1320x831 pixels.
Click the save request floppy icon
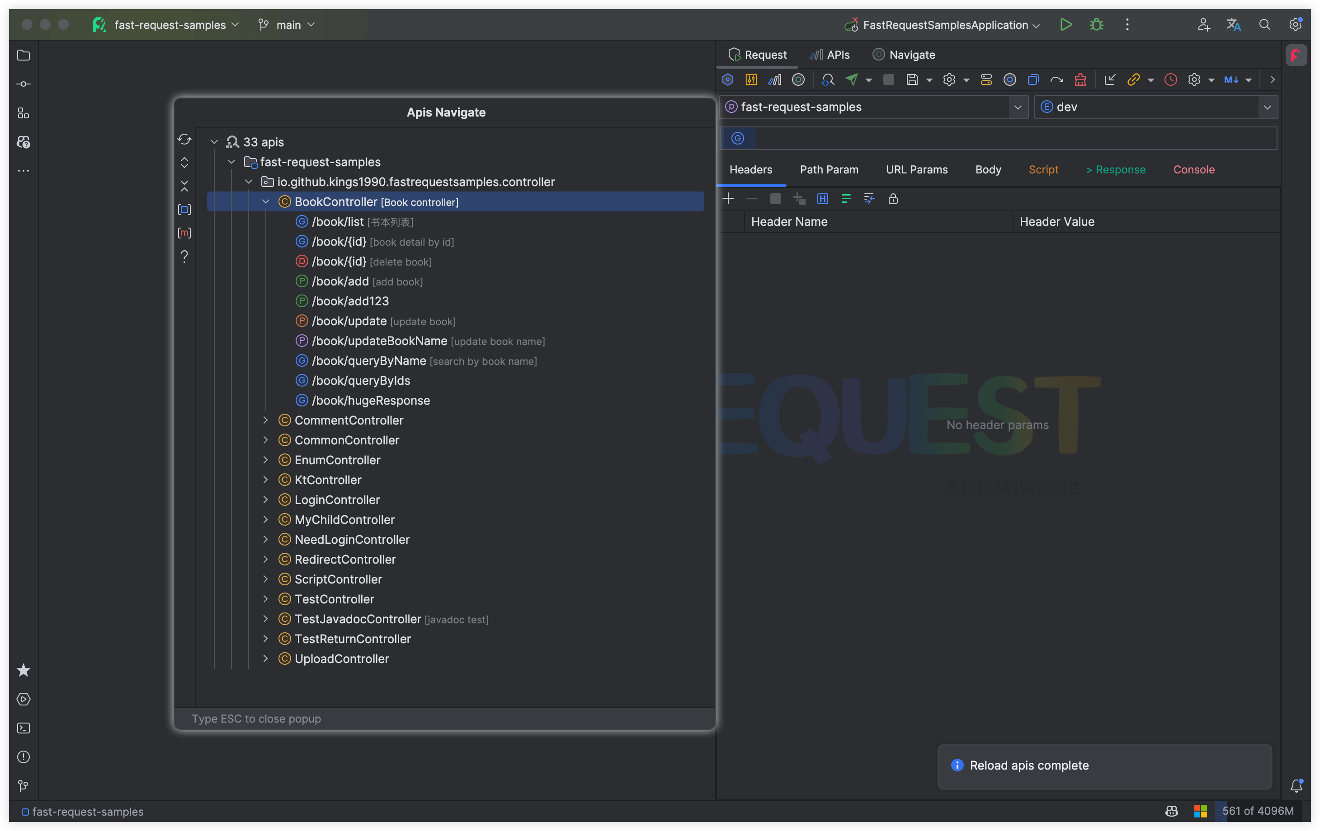[912, 80]
